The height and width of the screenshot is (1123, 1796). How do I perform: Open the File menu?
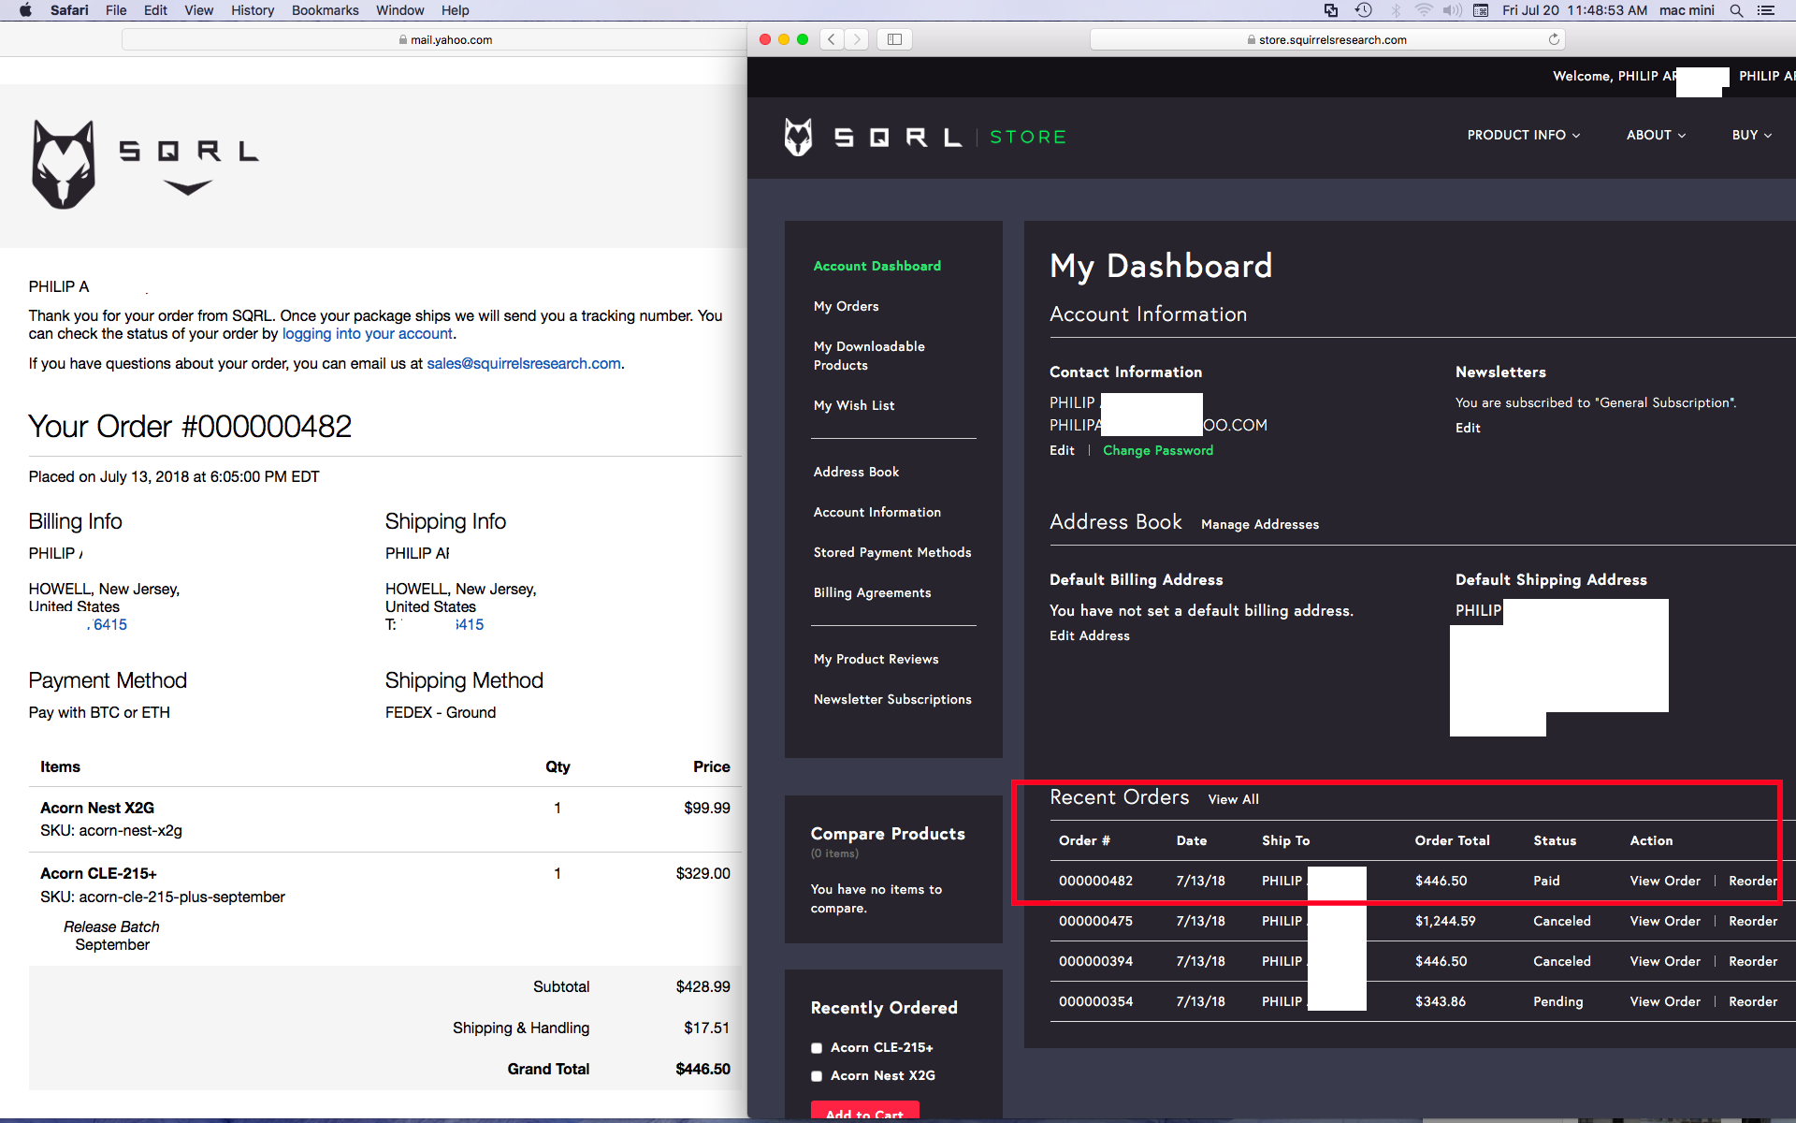116,10
